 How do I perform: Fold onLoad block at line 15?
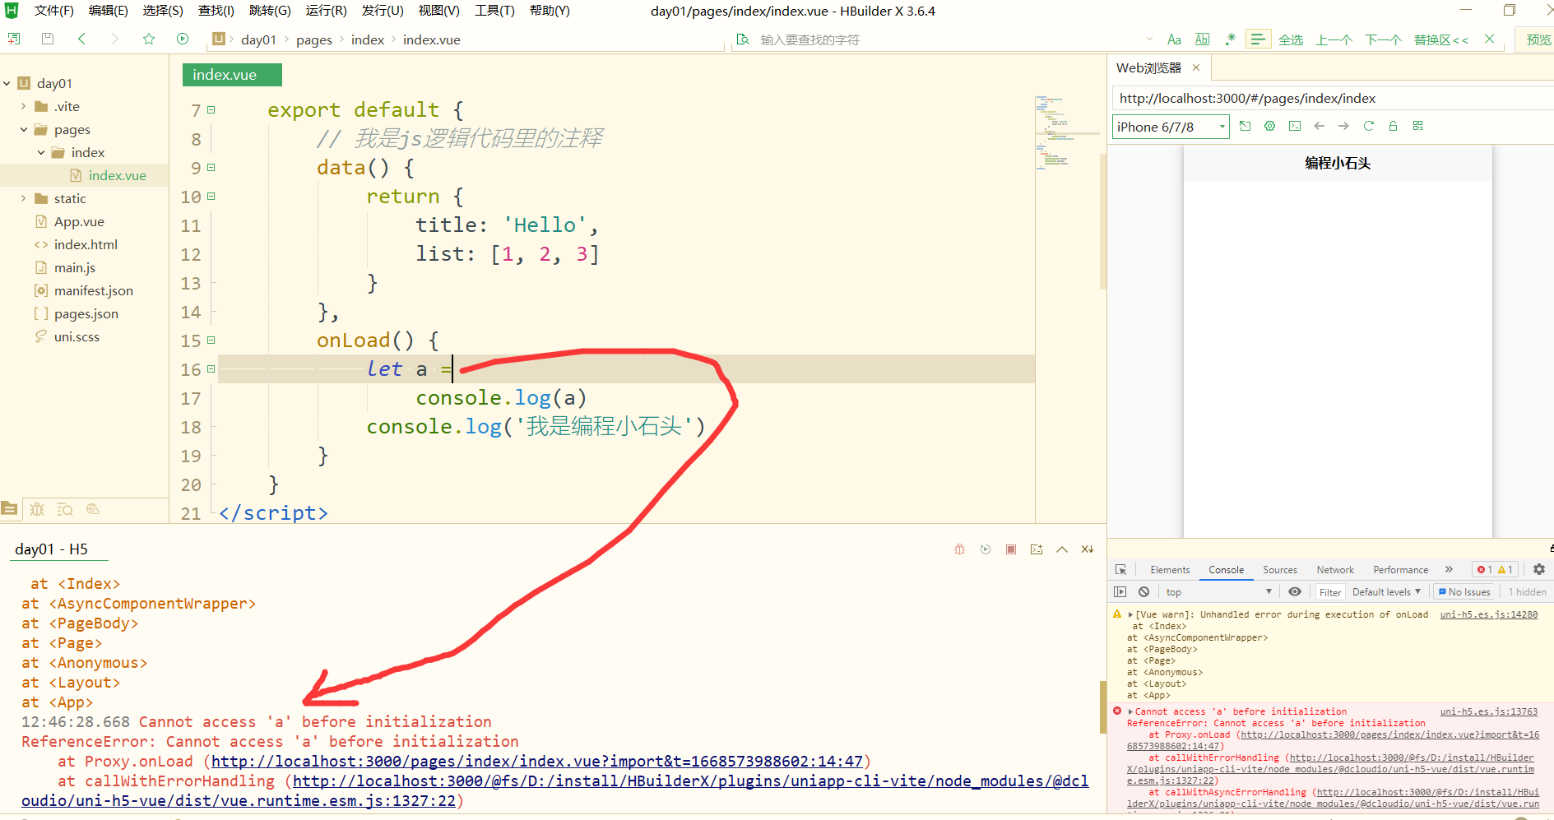(x=211, y=340)
